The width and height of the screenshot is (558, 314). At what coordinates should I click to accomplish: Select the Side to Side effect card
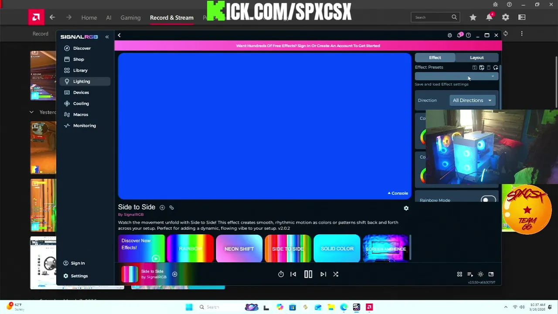pyautogui.click(x=288, y=249)
